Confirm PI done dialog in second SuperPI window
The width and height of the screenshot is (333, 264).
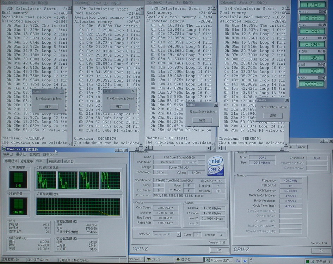click(x=119, y=107)
